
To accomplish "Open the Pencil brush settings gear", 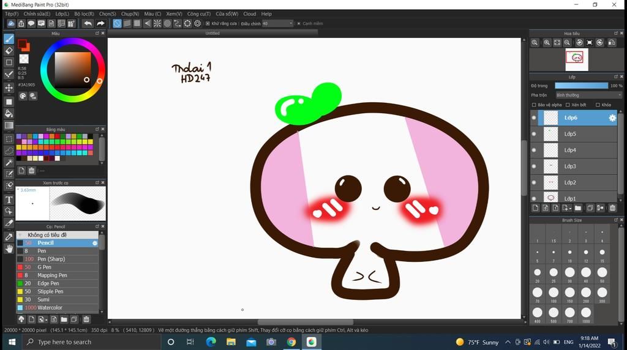I will pyautogui.click(x=95, y=243).
